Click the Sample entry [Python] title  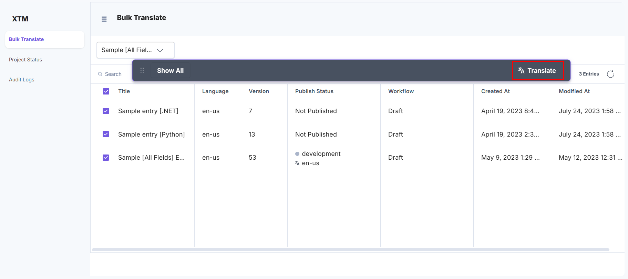[x=152, y=134]
